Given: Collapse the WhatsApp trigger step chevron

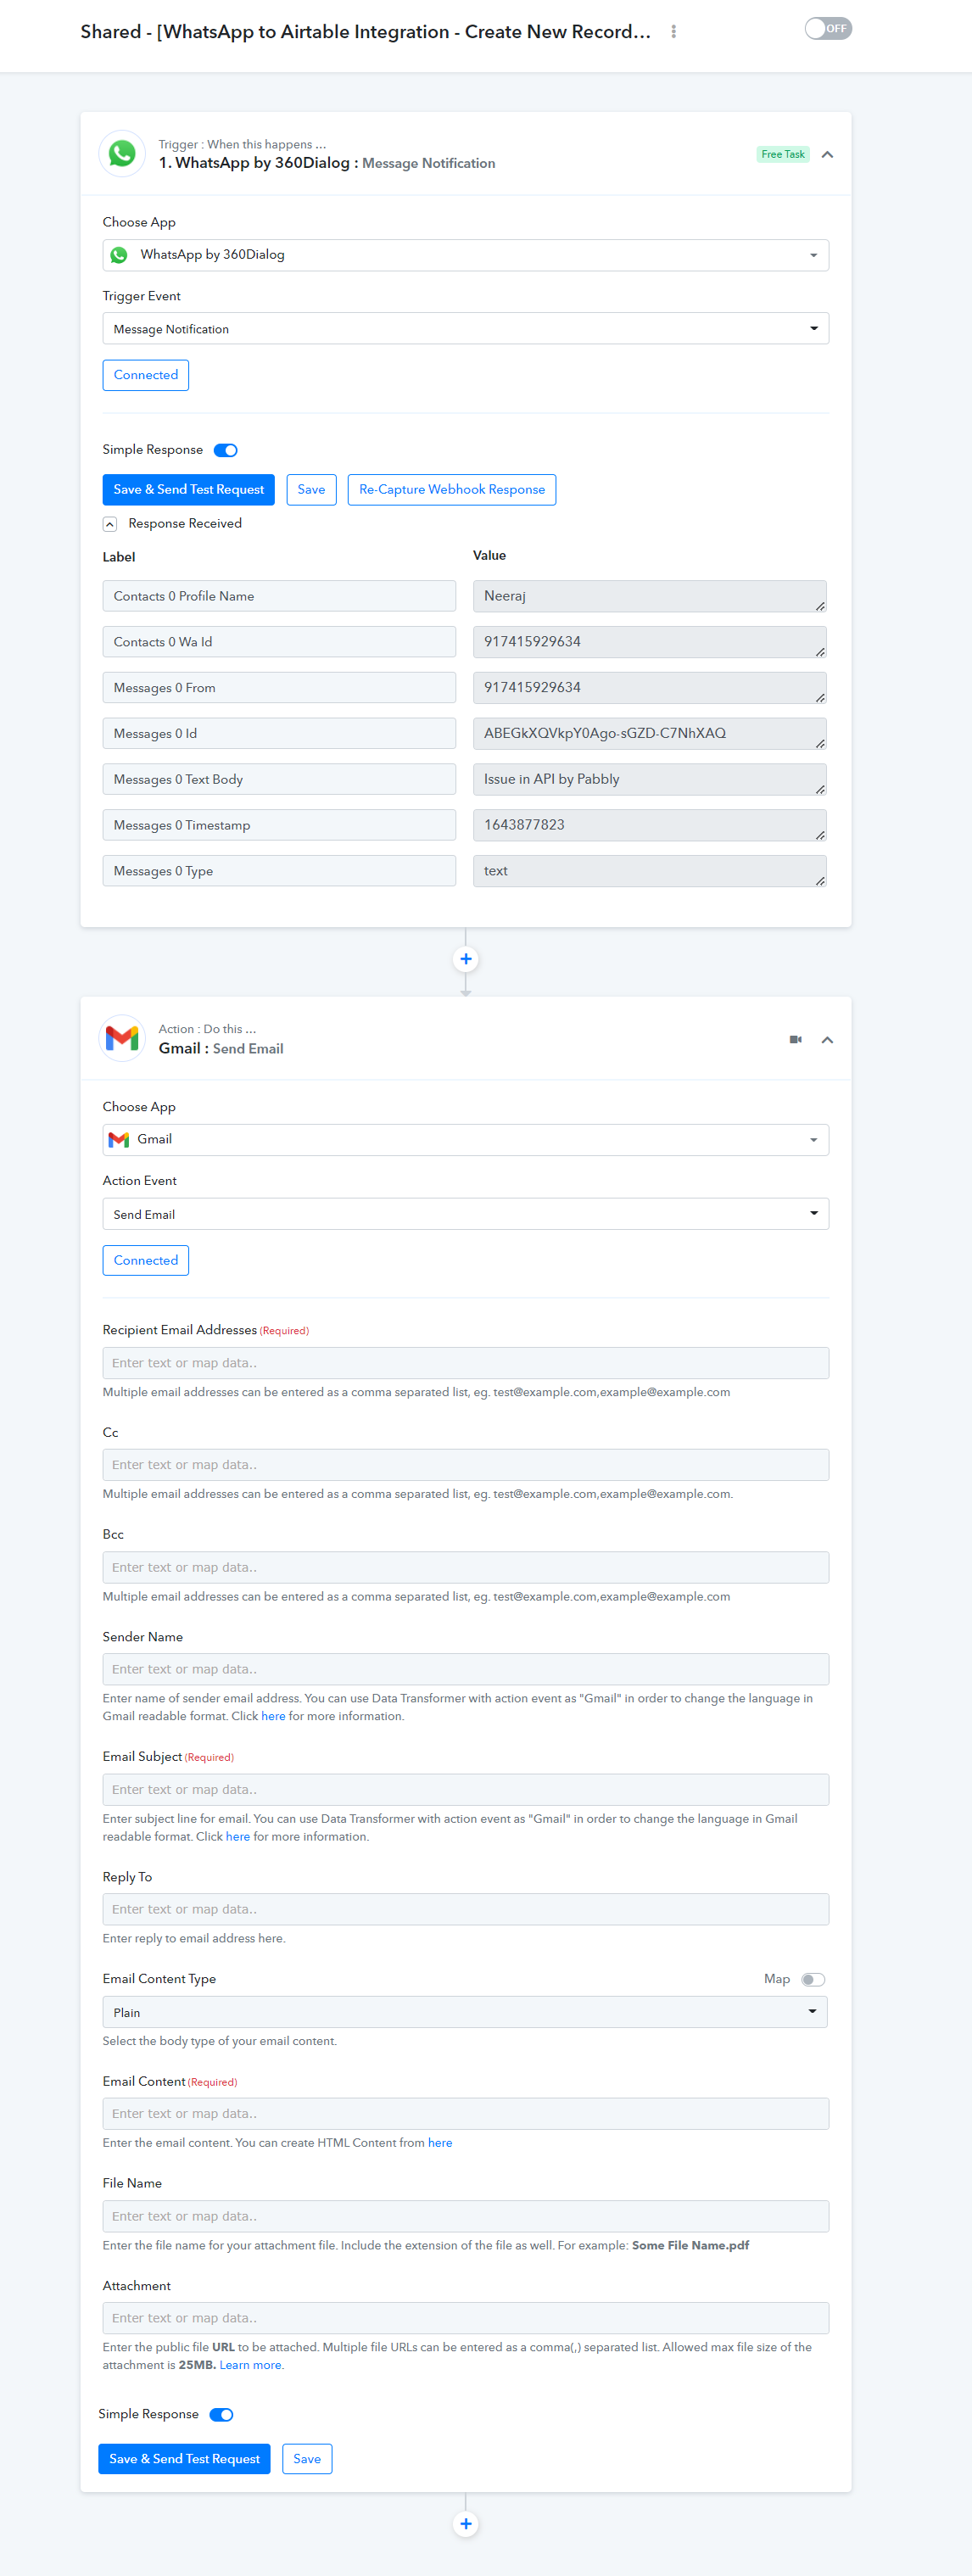Looking at the screenshot, I should tap(827, 155).
